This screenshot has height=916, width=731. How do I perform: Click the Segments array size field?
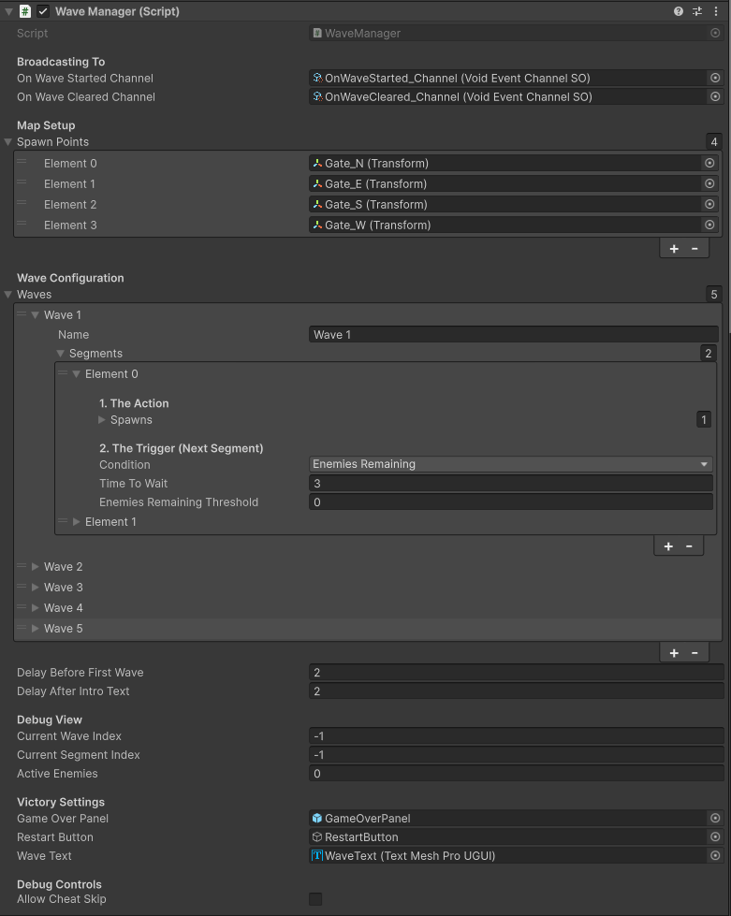(x=709, y=354)
